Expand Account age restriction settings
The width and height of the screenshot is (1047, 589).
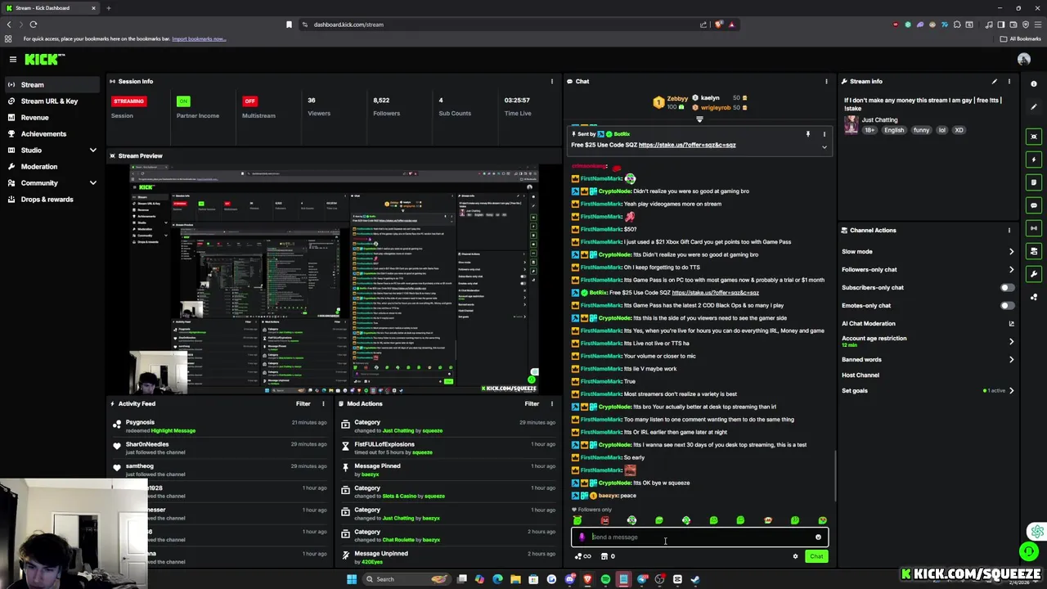click(x=1011, y=341)
